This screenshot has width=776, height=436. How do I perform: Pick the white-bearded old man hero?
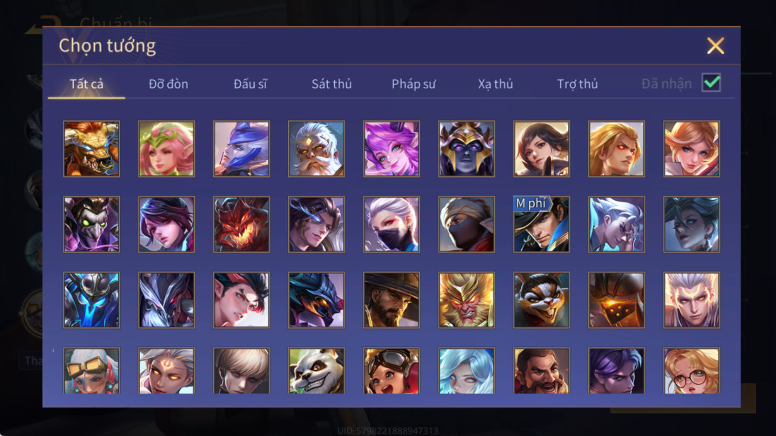316,149
